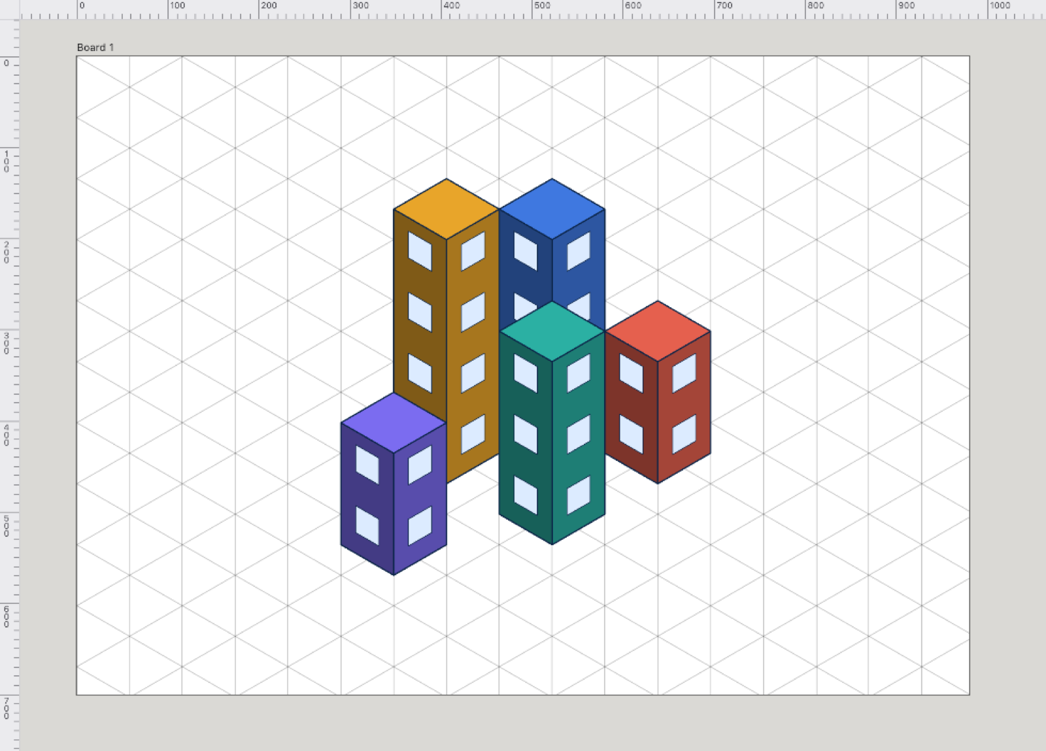Click the red tower's lower left-wall window
This screenshot has height=751, width=1046.
tap(631, 434)
